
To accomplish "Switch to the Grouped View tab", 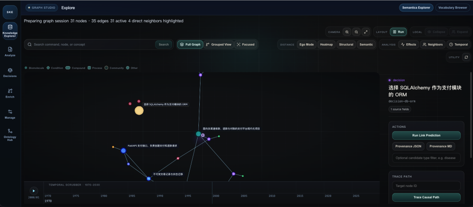I will pos(219,44).
